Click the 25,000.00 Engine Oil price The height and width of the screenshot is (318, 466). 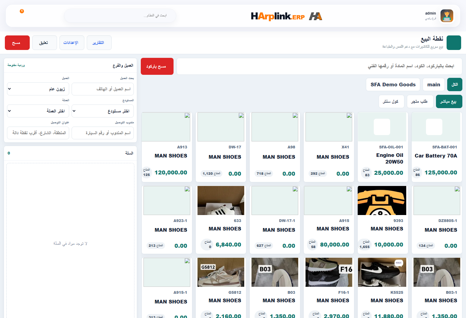(389, 173)
